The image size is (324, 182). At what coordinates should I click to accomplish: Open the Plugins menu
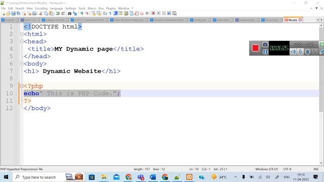(111, 9)
